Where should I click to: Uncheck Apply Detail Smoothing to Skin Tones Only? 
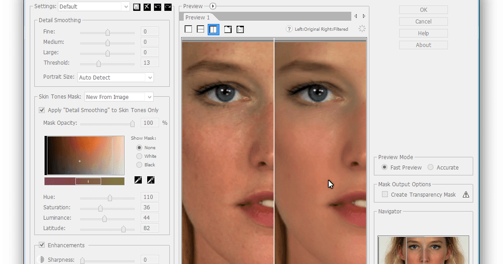[x=42, y=110]
